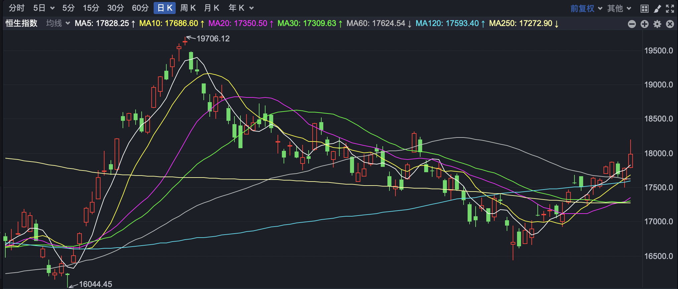Click the 17000.0 price axis label

click(659, 222)
